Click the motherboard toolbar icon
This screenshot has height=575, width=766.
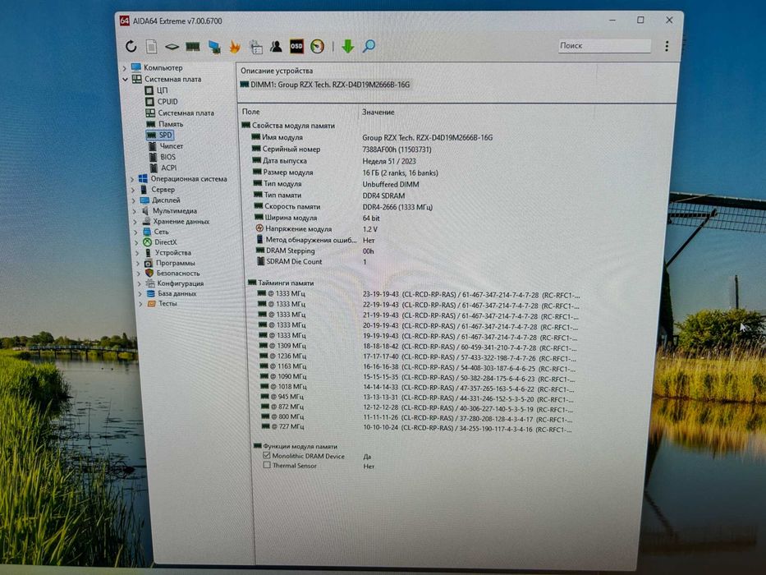point(172,47)
